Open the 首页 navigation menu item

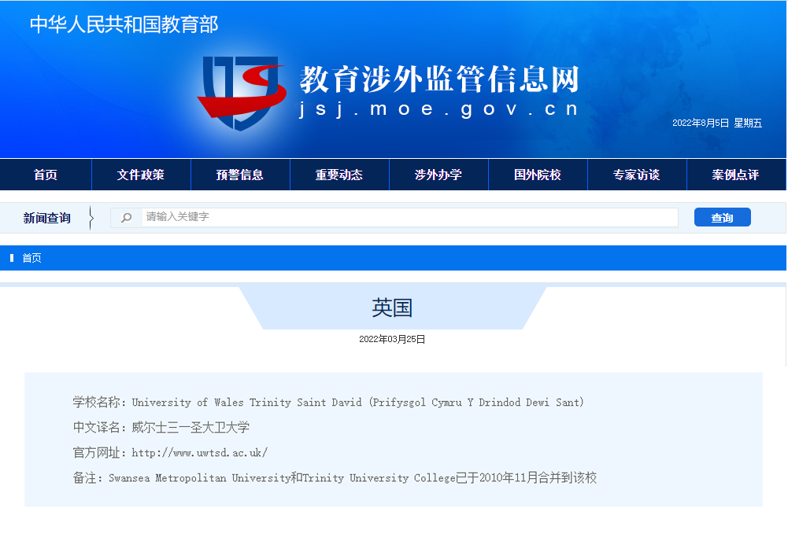coord(46,175)
